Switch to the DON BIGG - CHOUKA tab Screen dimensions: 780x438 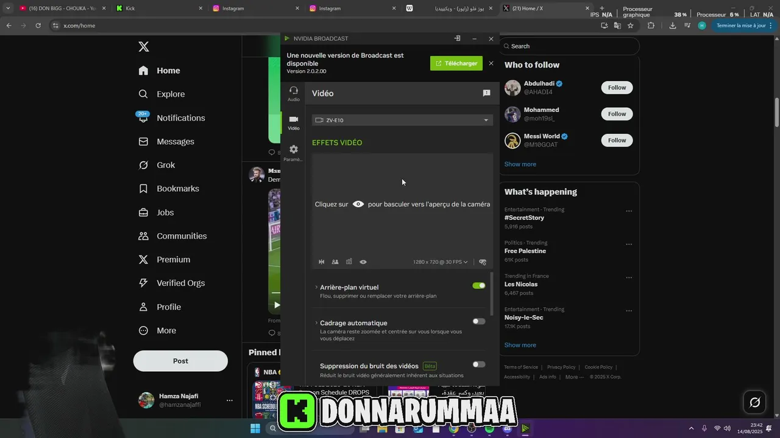[62, 9]
